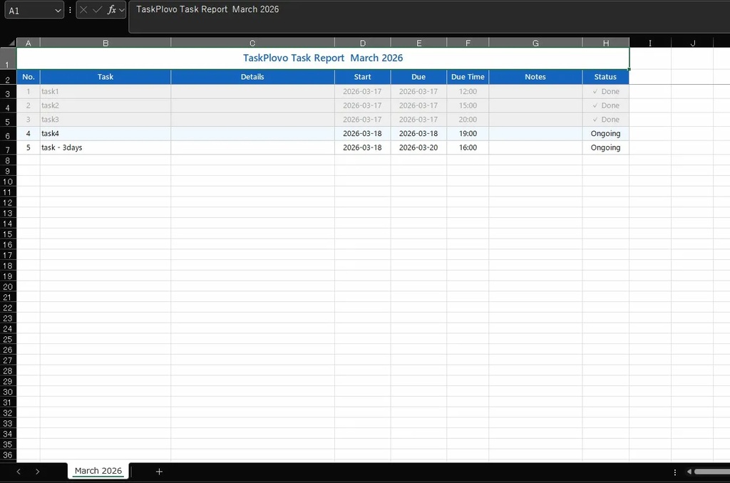Viewport: 730px width, 483px height.
Task: Select all cells via corner triangle
Action: click(11, 43)
